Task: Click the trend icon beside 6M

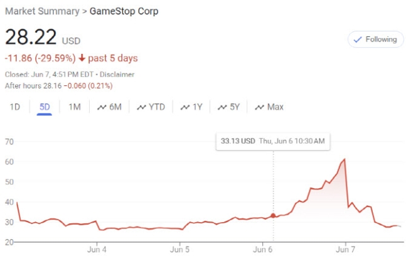Action: (102, 107)
